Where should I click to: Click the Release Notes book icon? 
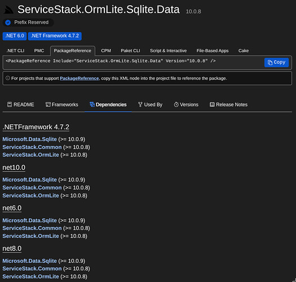click(212, 104)
